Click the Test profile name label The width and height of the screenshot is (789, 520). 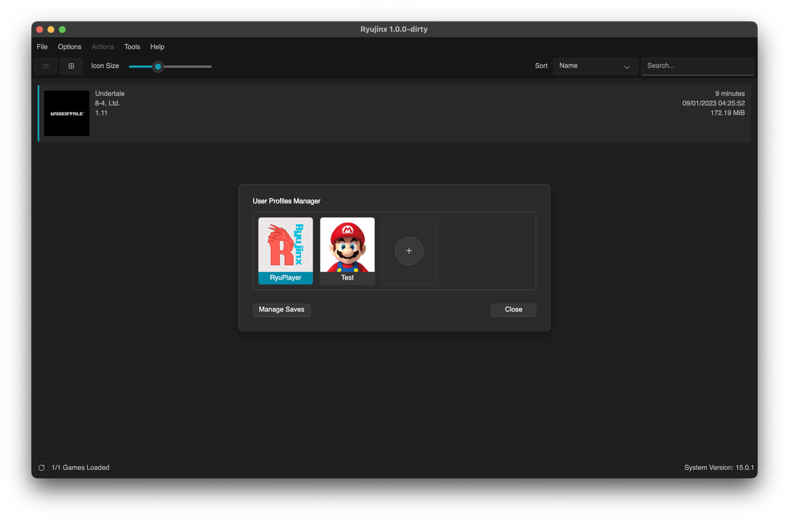(347, 278)
